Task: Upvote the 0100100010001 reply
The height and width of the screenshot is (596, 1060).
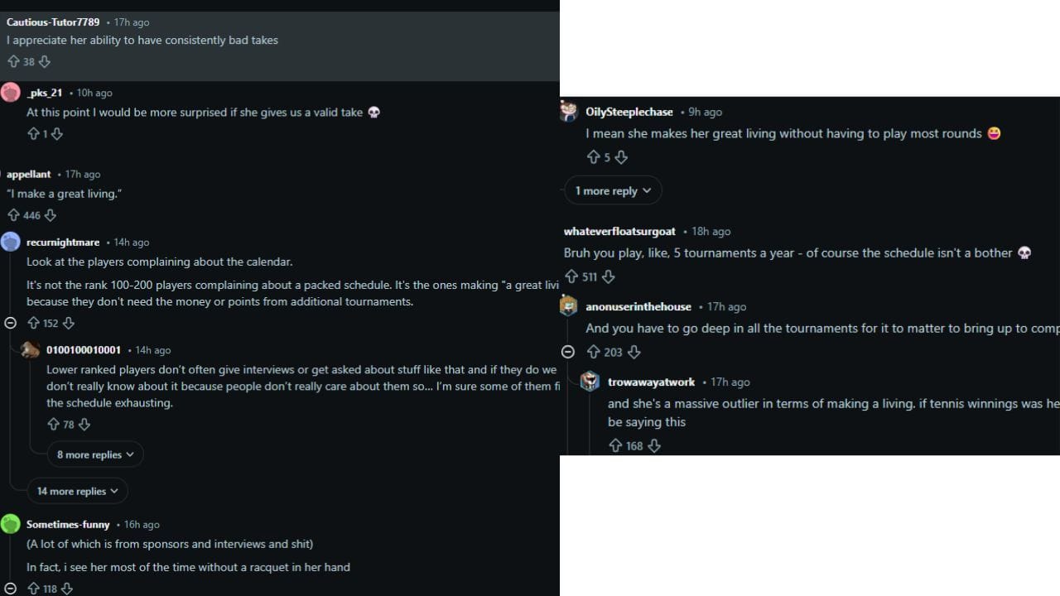Action: pos(53,424)
